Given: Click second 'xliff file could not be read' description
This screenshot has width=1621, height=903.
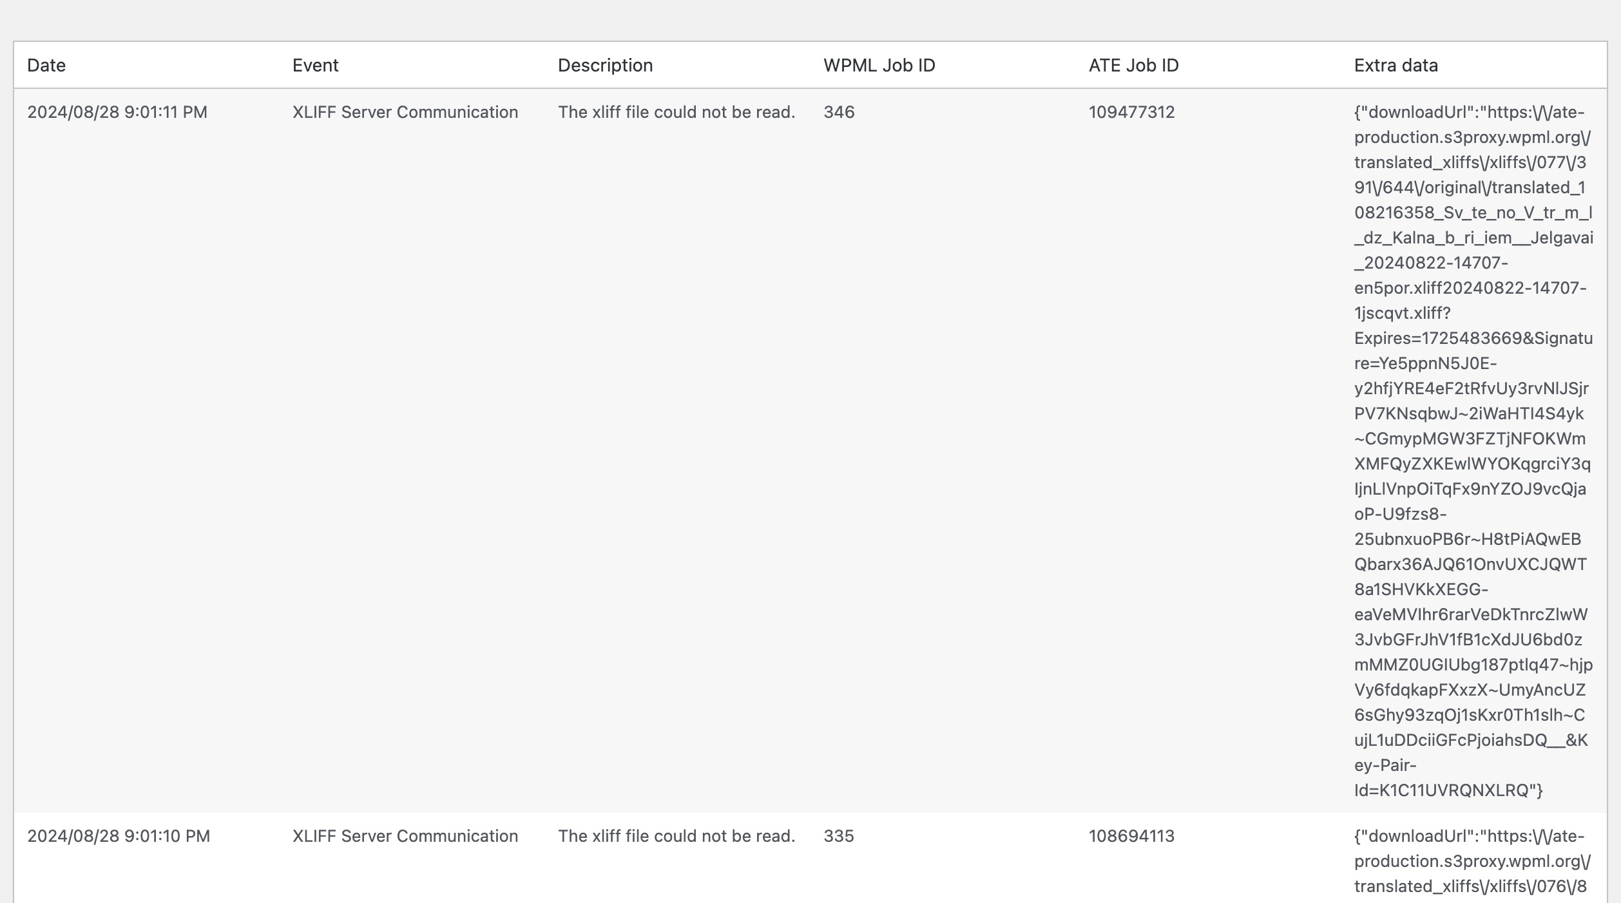Looking at the screenshot, I should pos(676,836).
